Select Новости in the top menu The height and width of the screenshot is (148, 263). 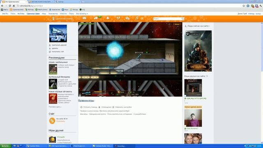[63, 14]
